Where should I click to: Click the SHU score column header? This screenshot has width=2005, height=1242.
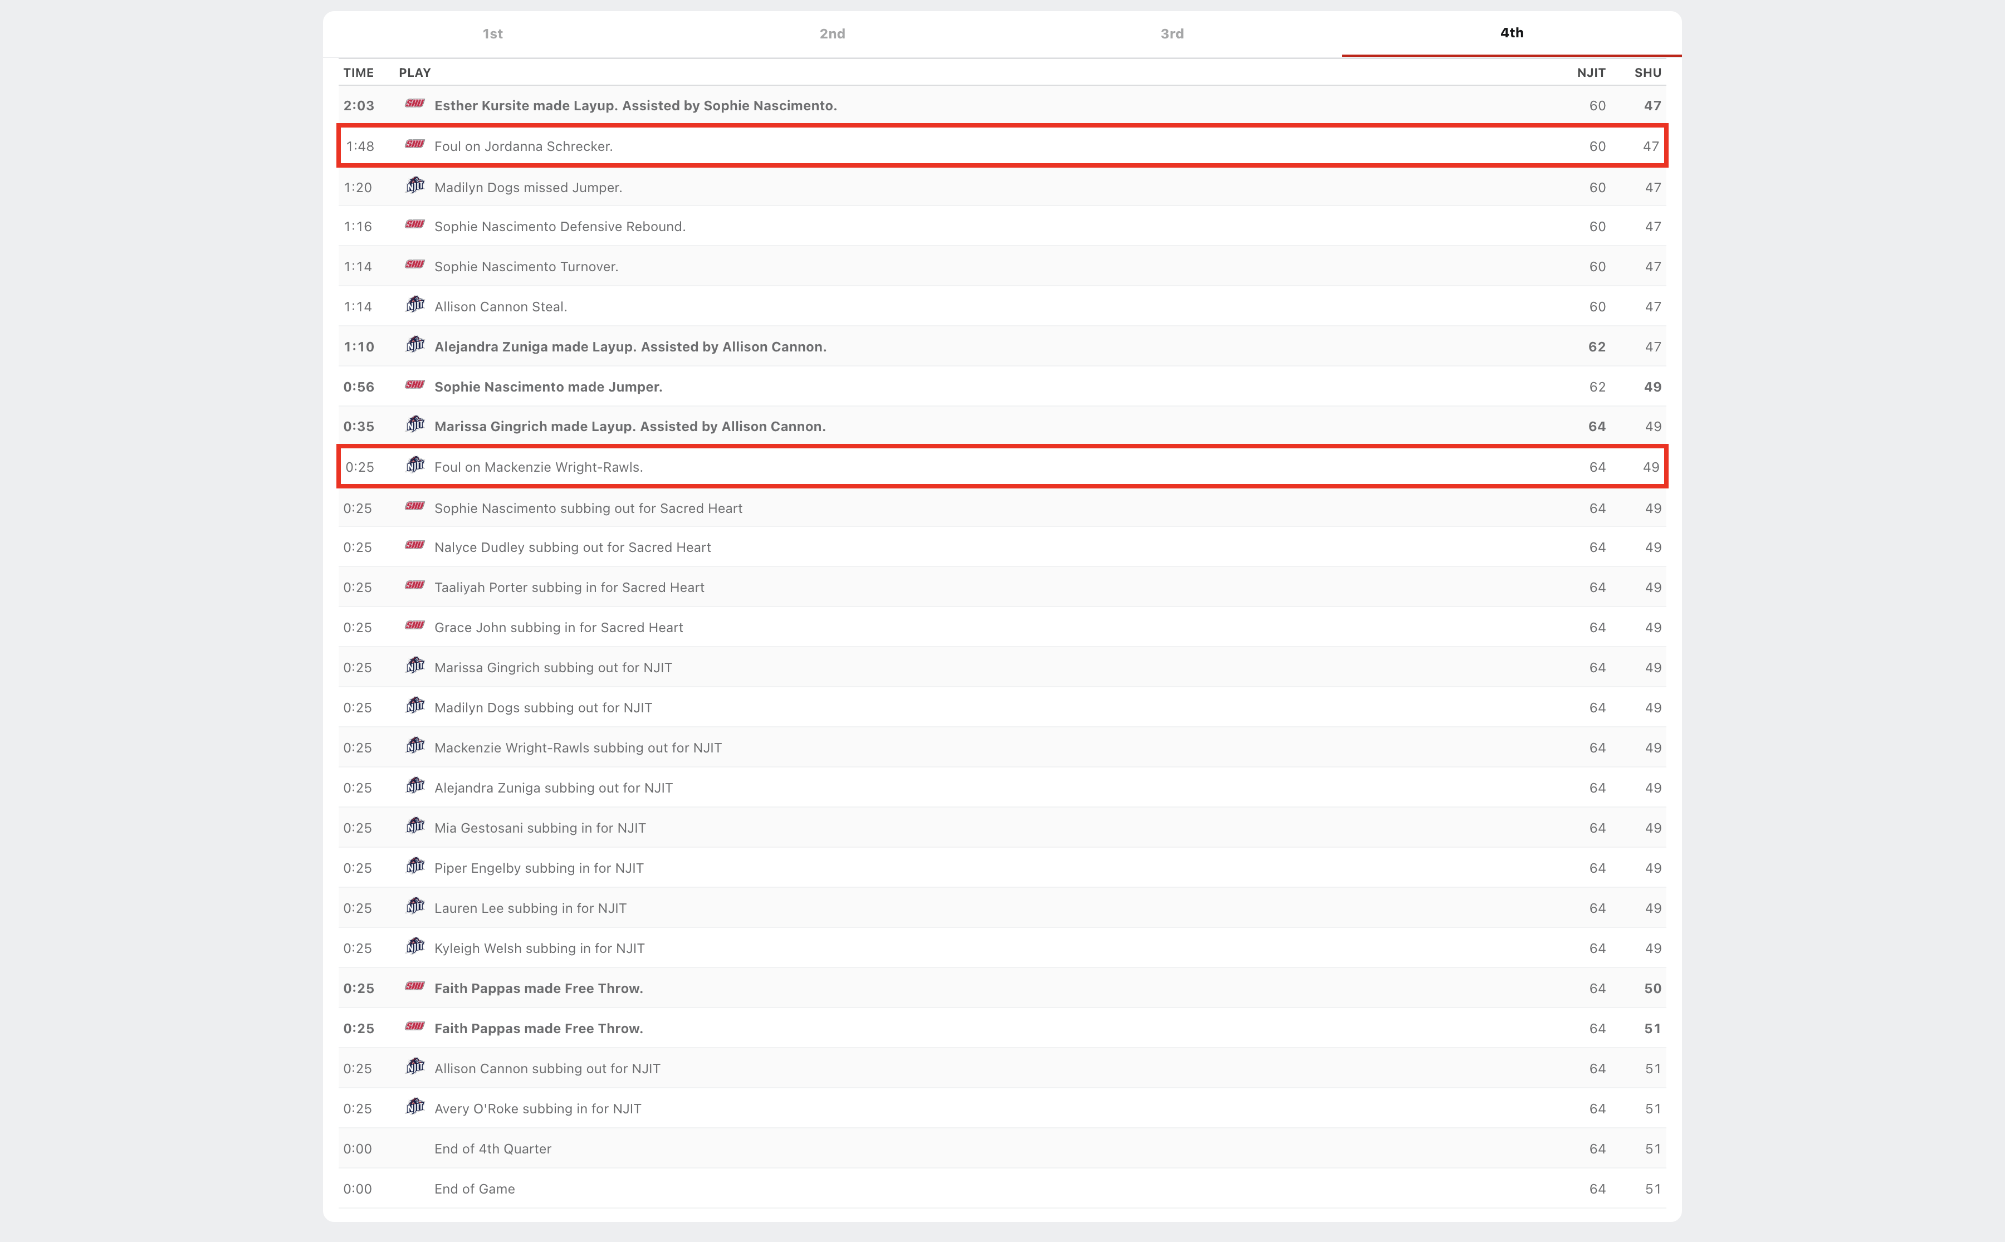pyautogui.click(x=1647, y=72)
